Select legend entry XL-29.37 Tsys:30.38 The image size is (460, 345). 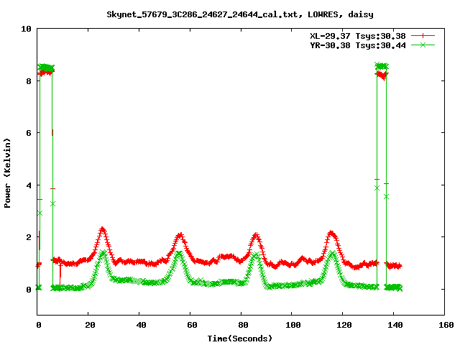(358, 36)
